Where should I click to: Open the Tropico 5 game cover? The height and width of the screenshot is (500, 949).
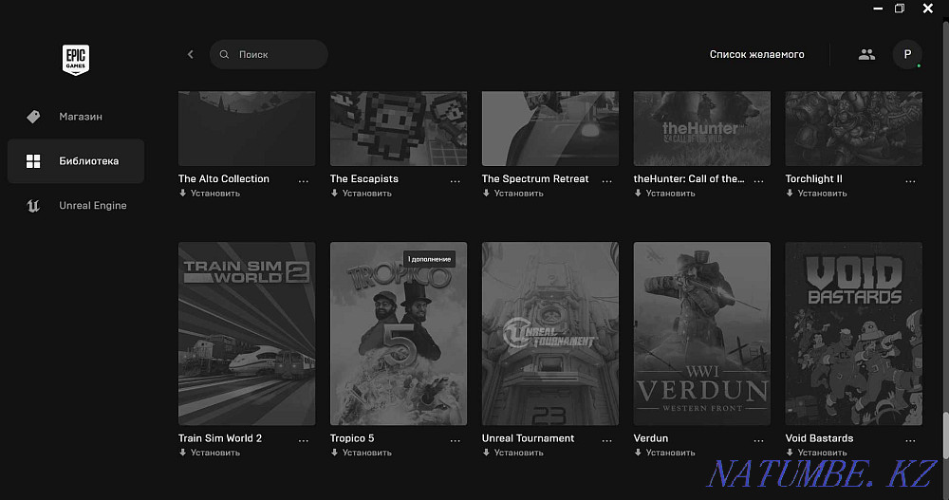(x=399, y=333)
